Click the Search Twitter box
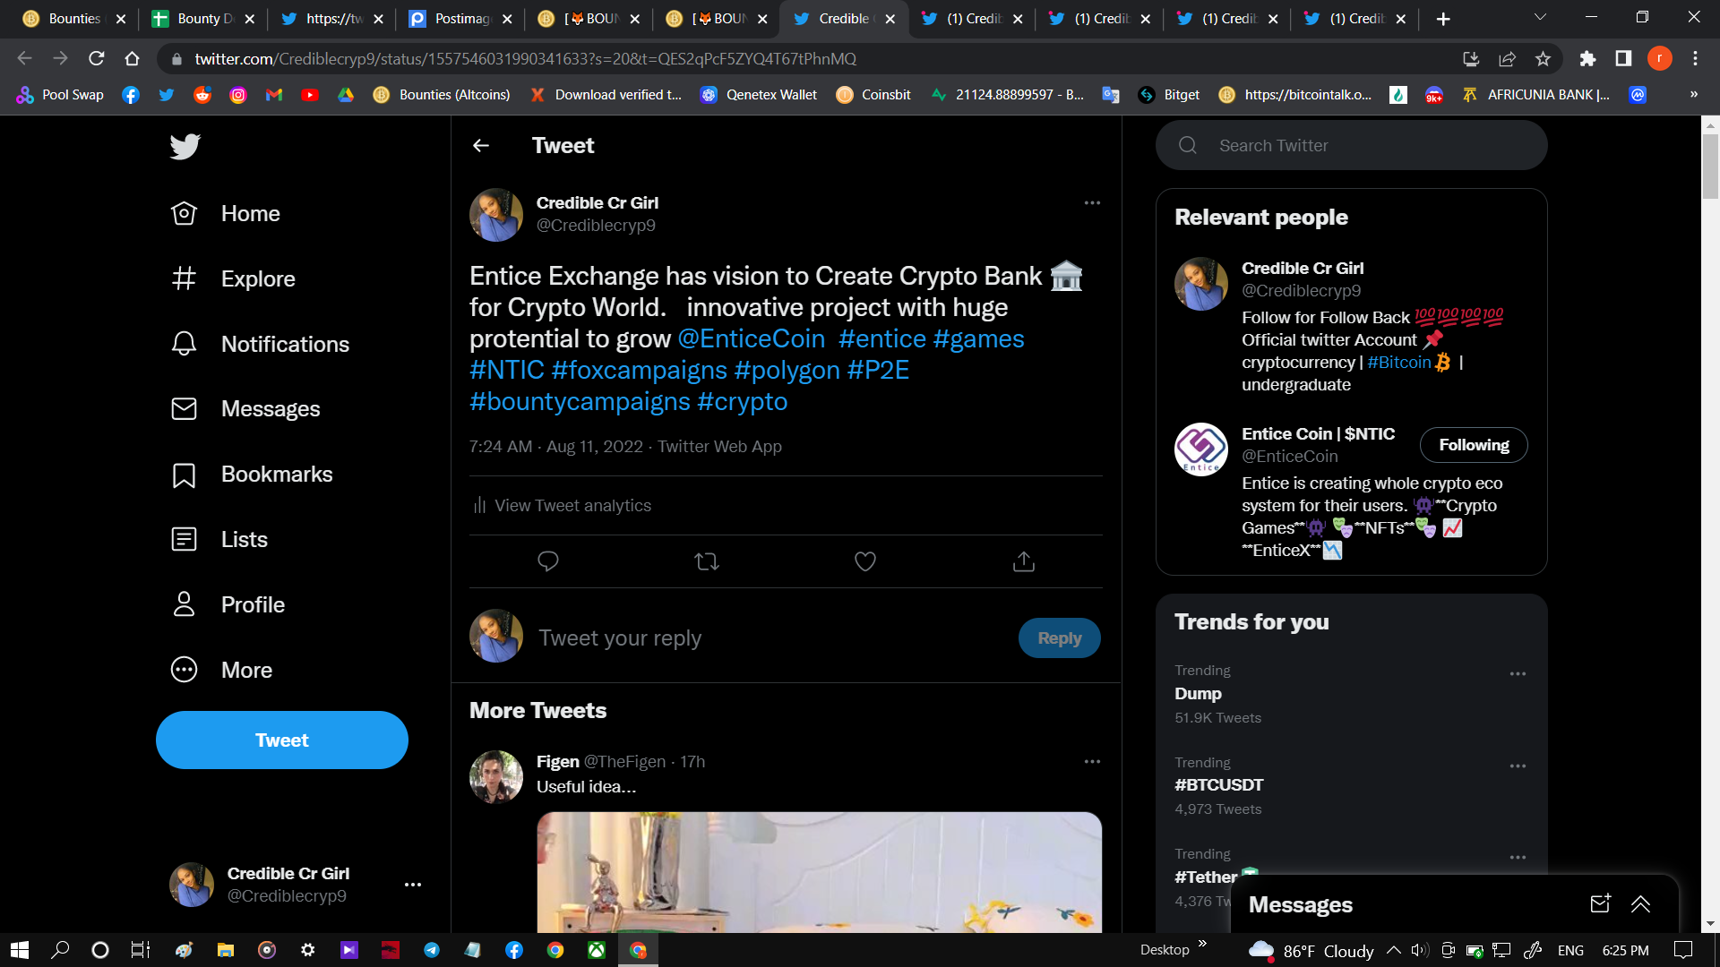The width and height of the screenshot is (1720, 967). click(x=1351, y=145)
